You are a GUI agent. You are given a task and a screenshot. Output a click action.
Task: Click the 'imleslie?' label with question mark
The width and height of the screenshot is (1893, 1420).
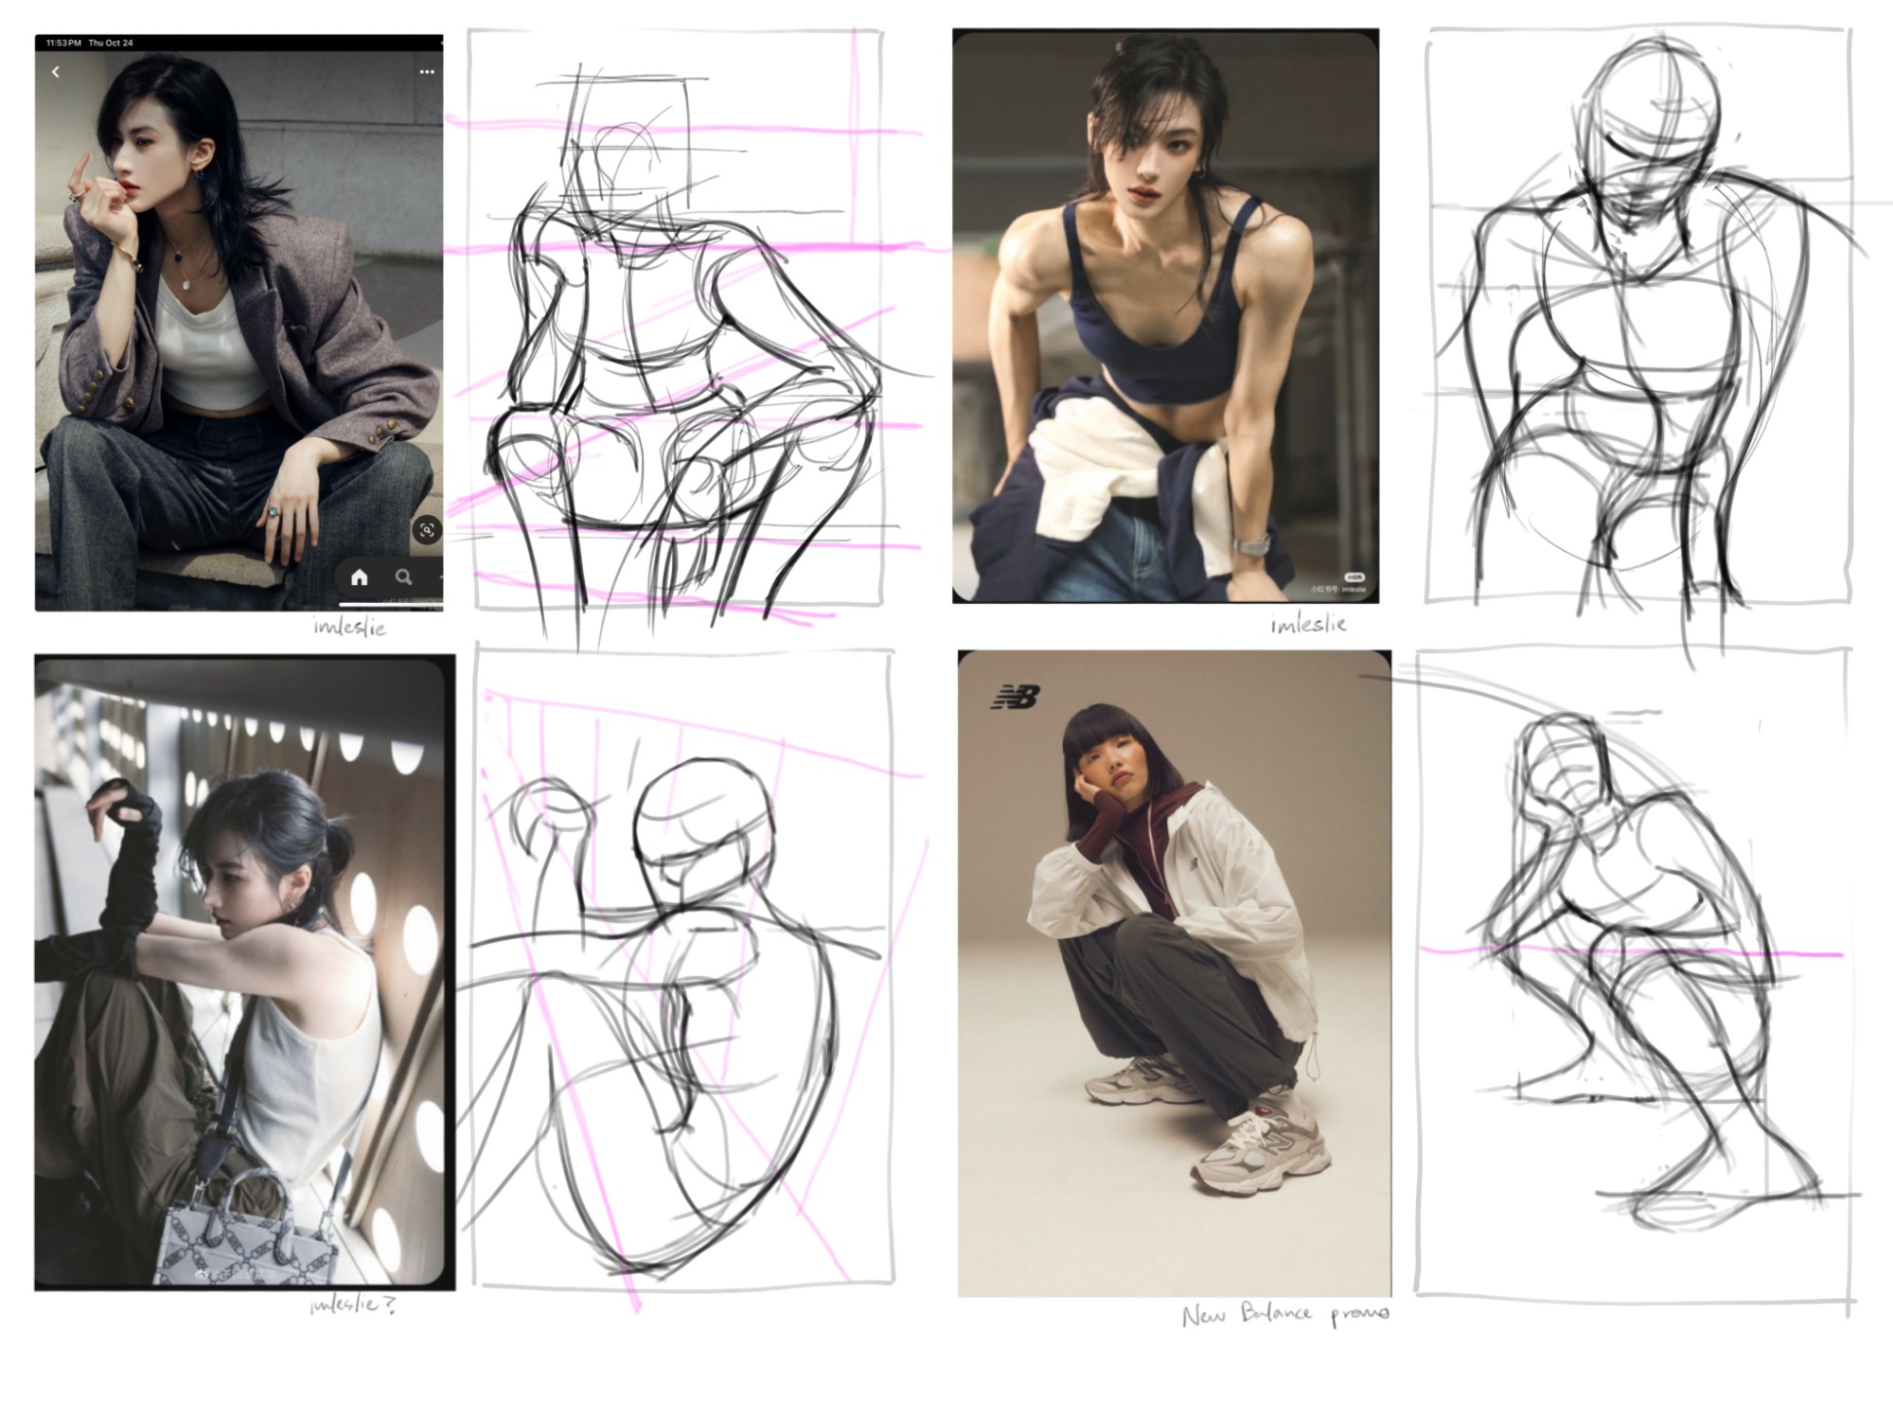[x=352, y=1305]
